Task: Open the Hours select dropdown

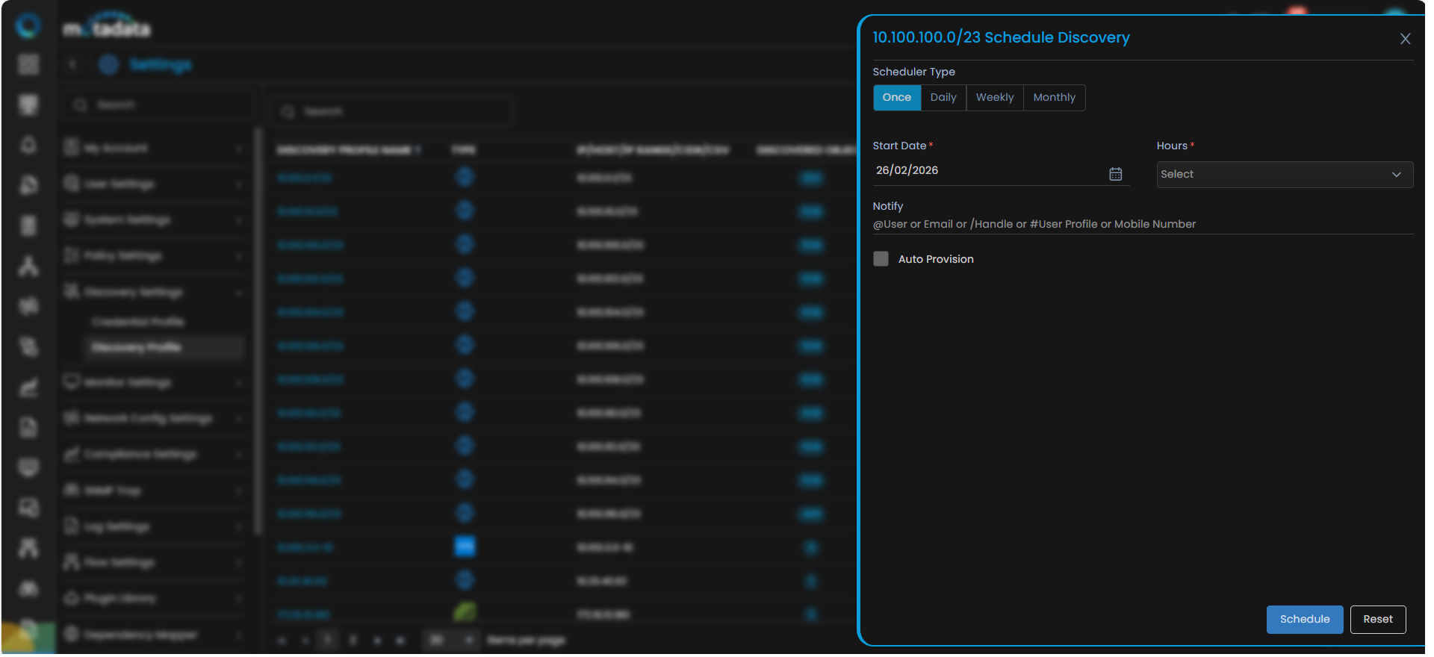Action: [x=1284, y=175]
